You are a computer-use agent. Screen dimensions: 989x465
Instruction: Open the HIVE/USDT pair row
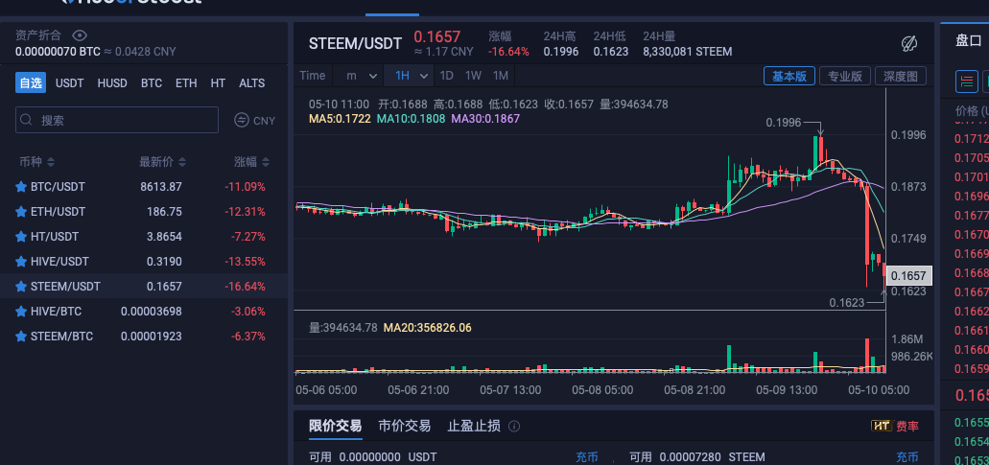[x=144, y=262]
